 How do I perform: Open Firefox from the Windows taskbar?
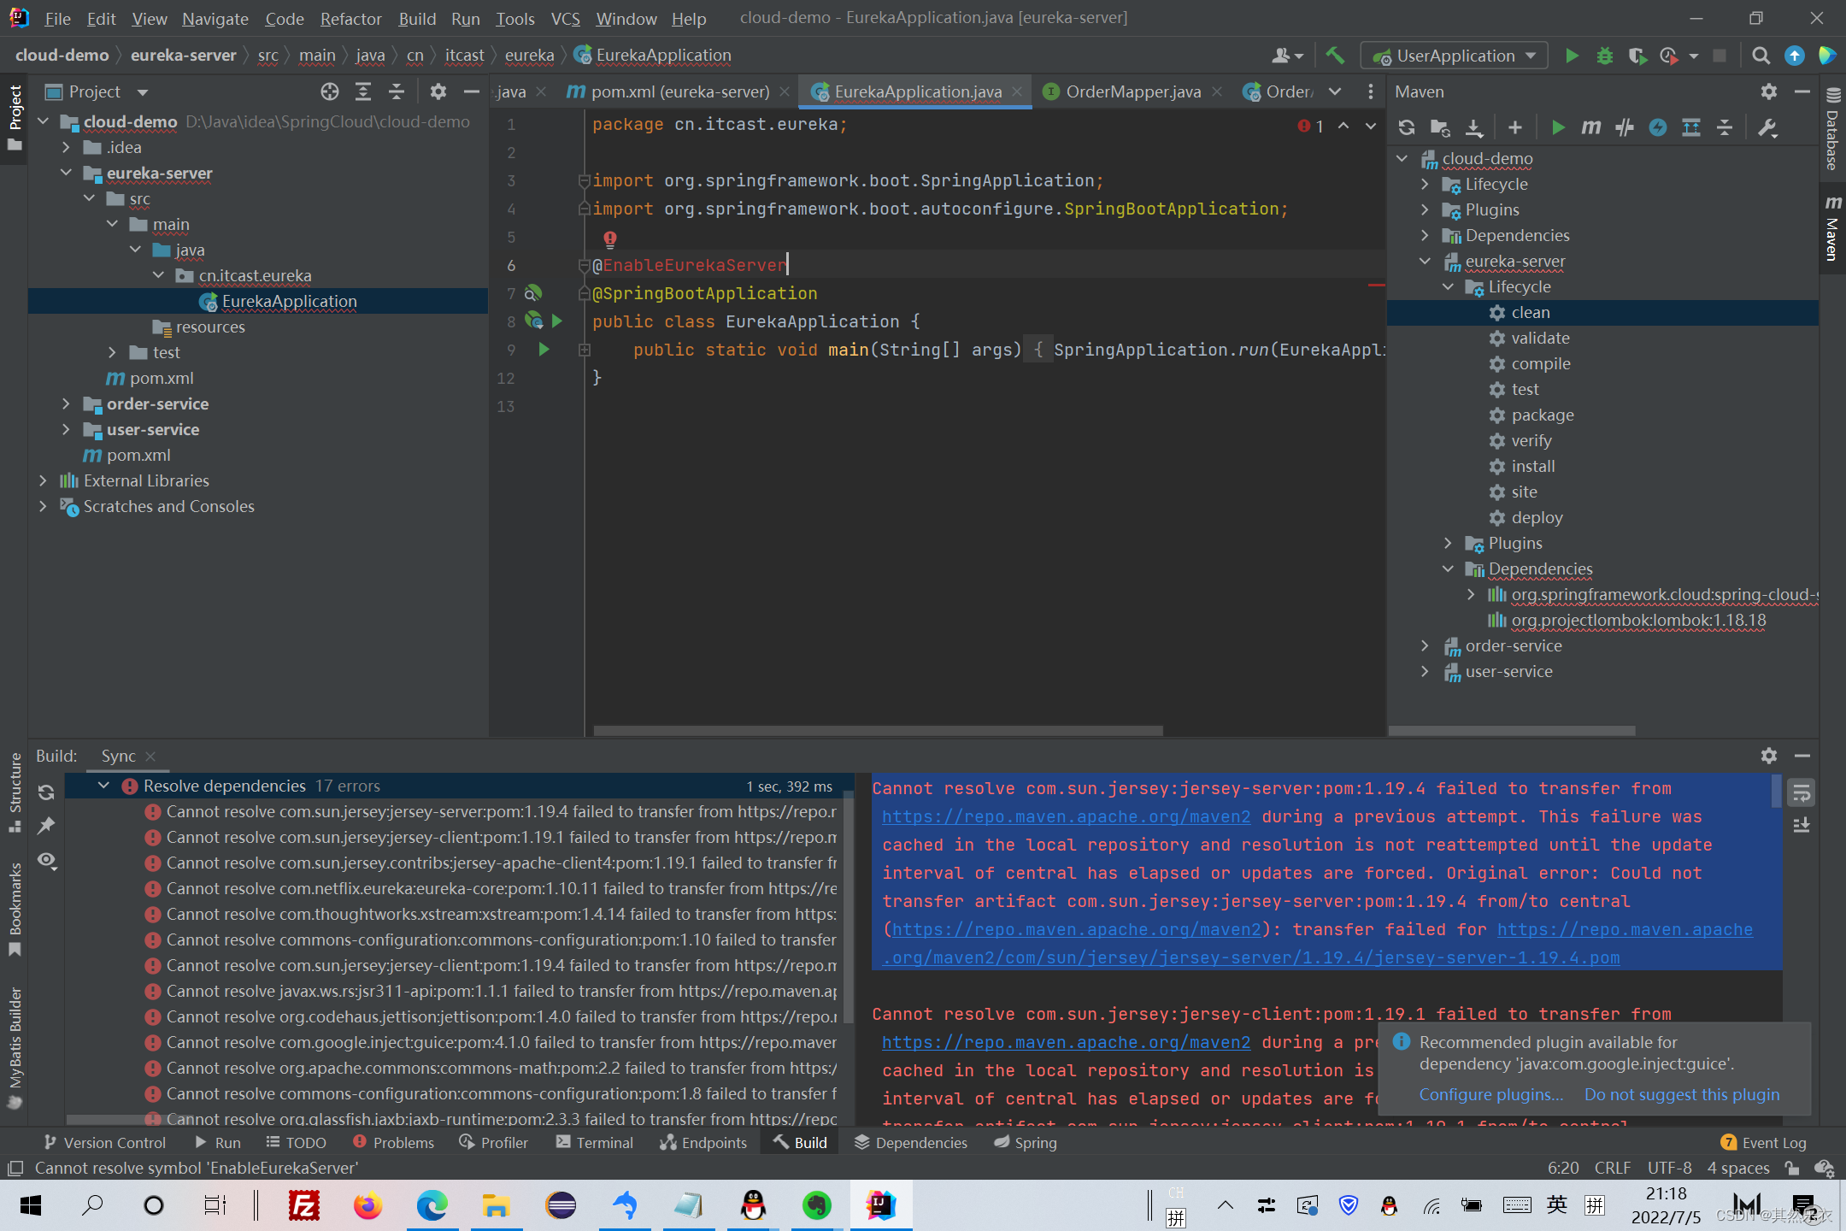pyautogui.click(x=367, y=1205)
